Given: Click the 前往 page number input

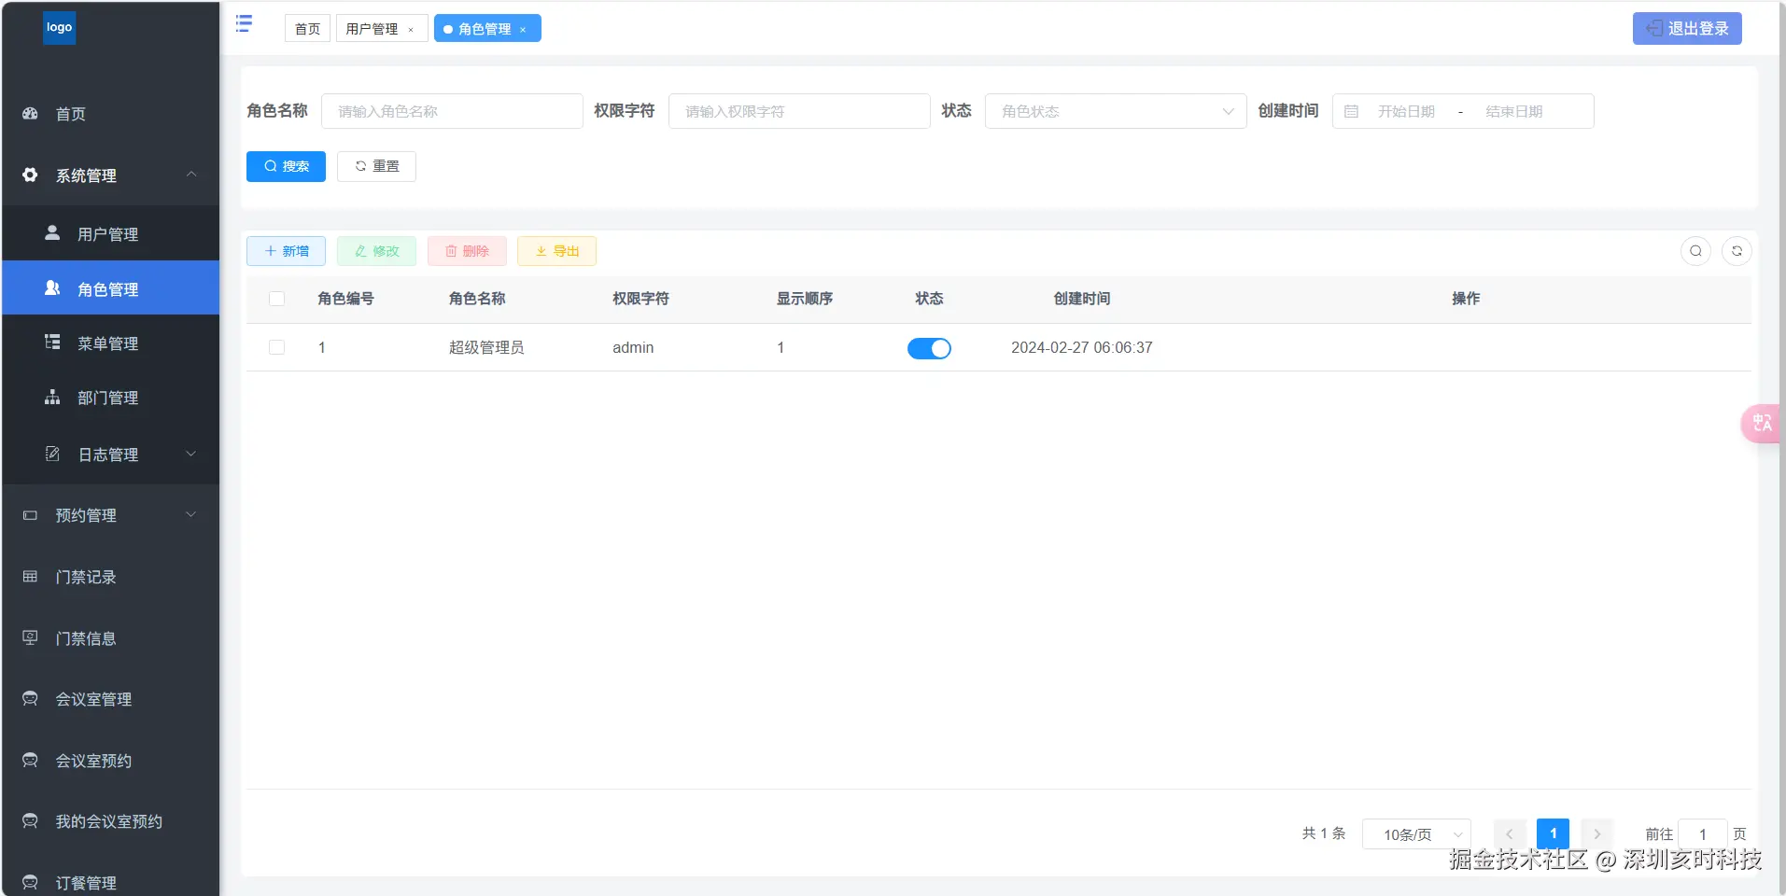Looking at the screenshot, I should (1702, 834).
